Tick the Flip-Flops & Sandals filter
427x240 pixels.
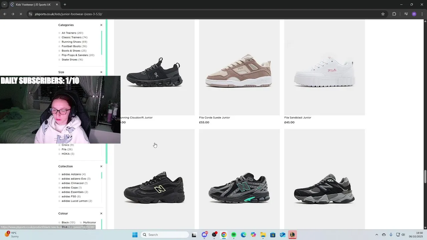59,55
